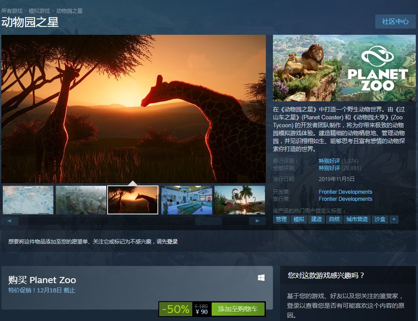Click the Windows platform icon
418x321 pixels.
coord(261,278)
